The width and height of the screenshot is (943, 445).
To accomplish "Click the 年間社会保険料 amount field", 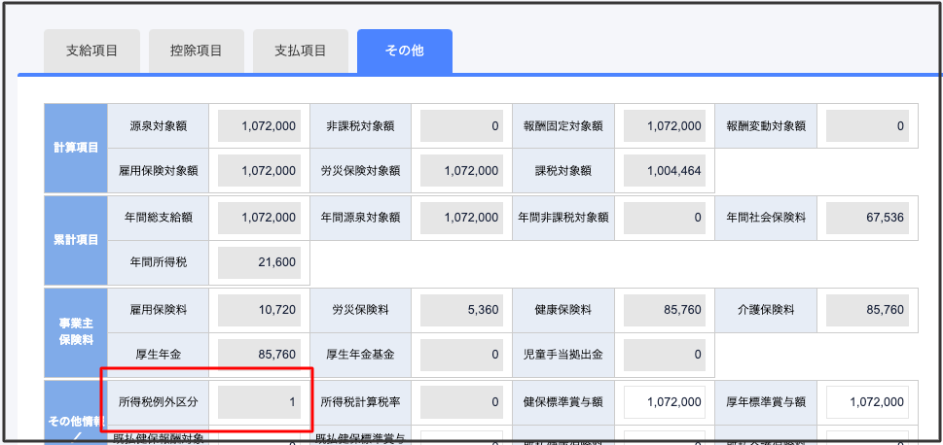I will [866, 218].
